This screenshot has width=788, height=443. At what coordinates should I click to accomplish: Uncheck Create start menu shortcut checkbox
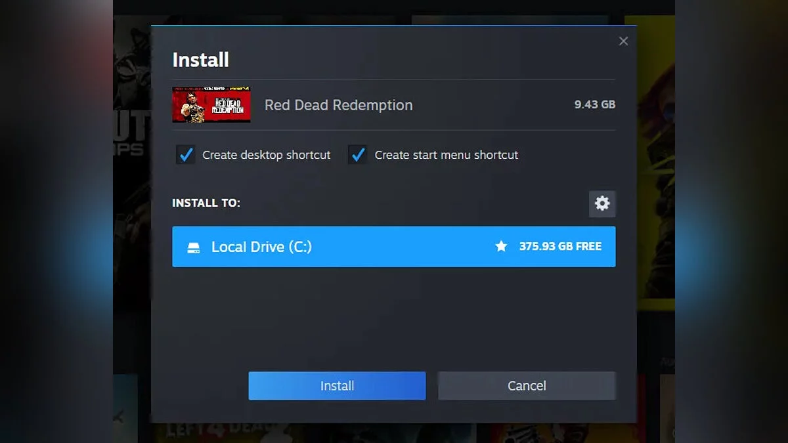tap(358, 155)
